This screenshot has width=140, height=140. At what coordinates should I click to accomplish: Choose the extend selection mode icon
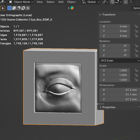coord(14,8)
